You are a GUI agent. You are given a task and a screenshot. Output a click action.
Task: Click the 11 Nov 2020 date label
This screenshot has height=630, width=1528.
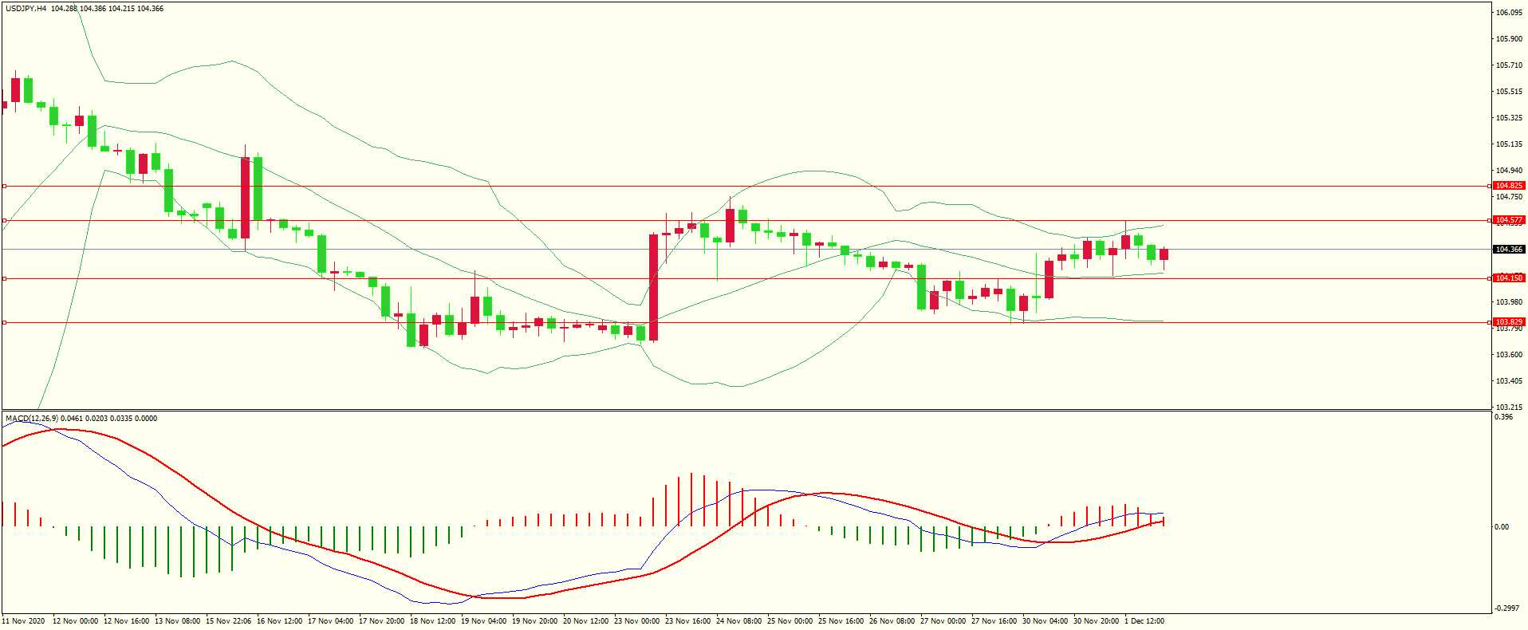pos(24,621)
